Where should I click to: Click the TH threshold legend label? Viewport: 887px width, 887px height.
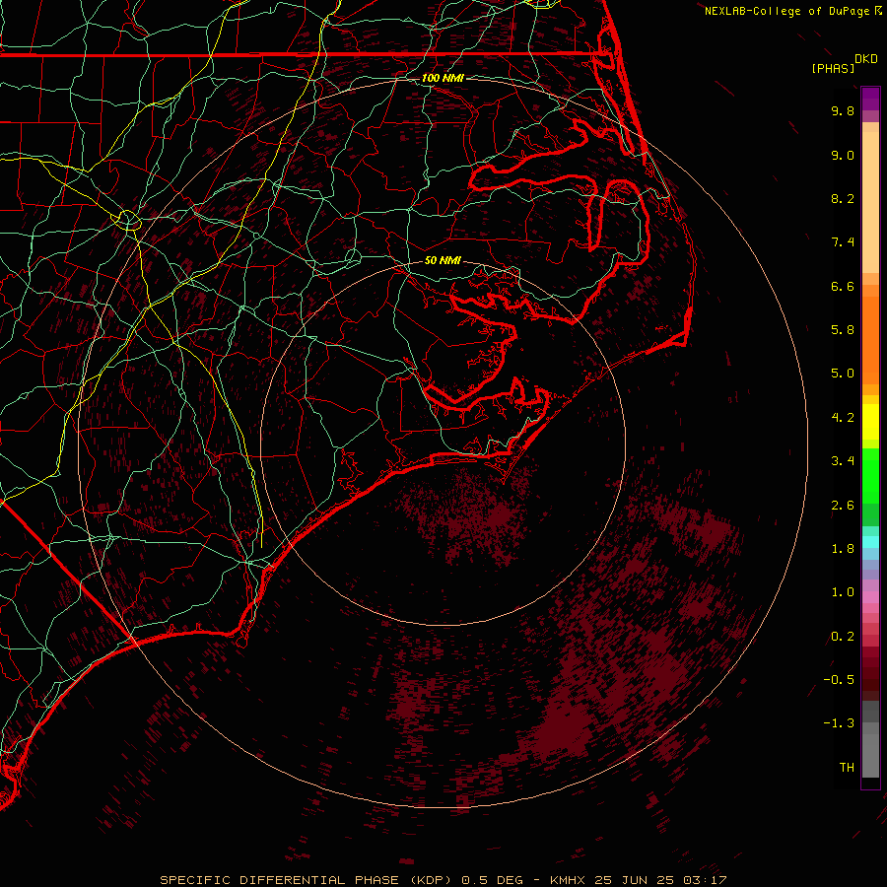coord(847,768)
